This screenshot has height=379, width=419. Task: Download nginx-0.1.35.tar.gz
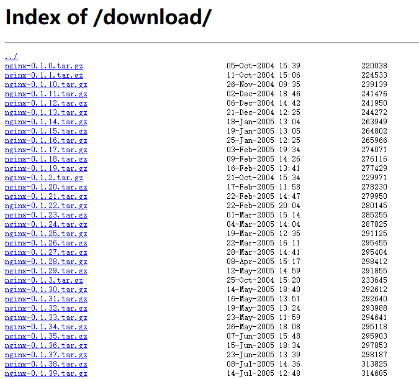(46, 336)
